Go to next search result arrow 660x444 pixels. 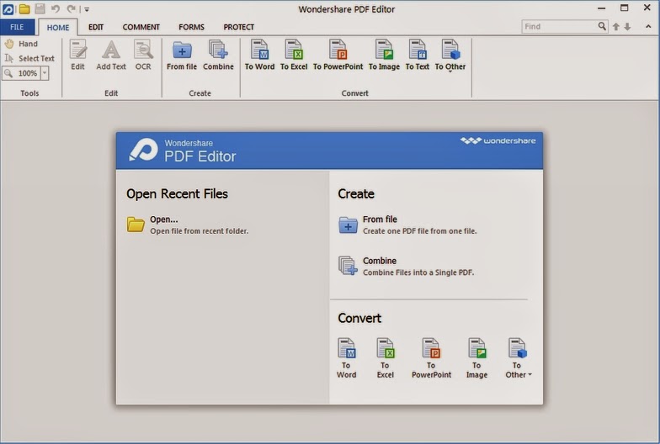[628, 27]
